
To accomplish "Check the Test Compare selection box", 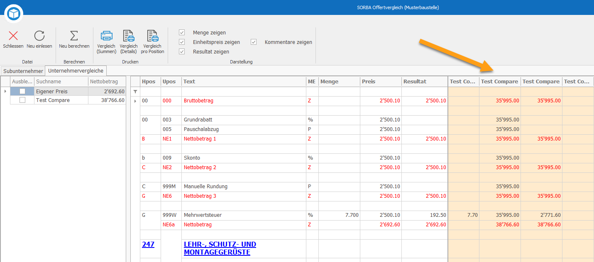I will [22, 100].
